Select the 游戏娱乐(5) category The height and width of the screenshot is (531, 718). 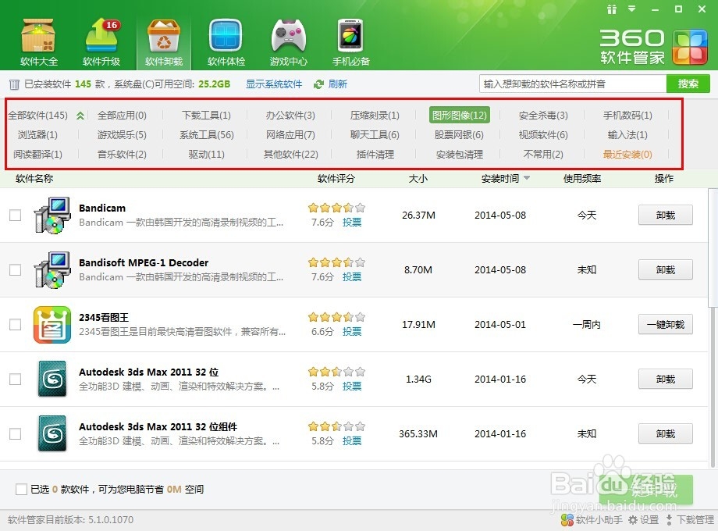tap(122, 134)
